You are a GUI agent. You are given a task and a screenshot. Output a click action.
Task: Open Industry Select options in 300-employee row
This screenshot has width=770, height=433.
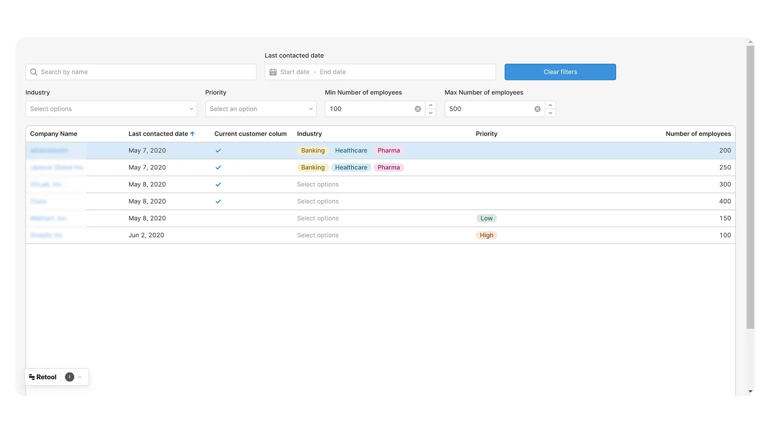pos(318,184)
